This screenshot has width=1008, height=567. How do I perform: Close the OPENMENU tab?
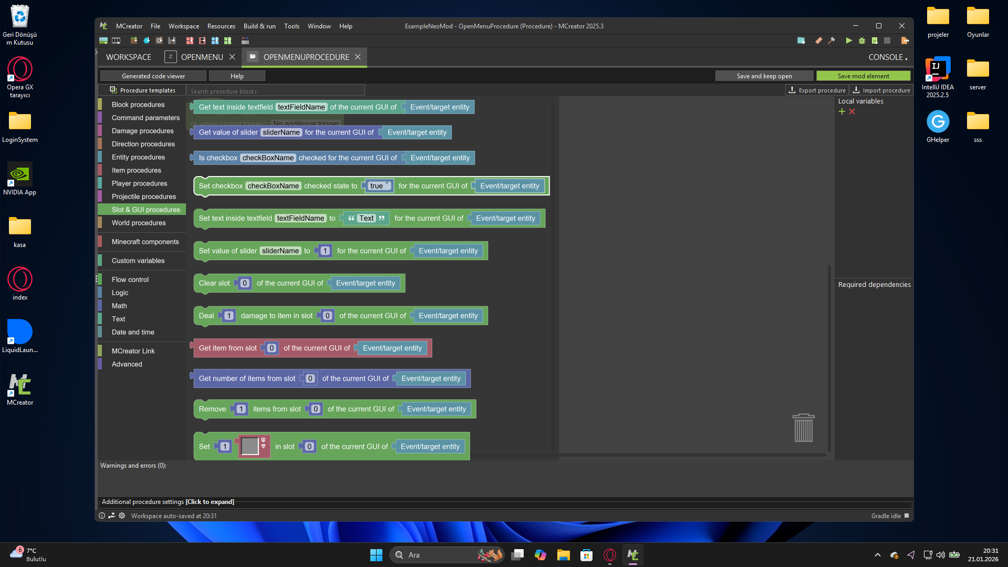tap(232, 57)
